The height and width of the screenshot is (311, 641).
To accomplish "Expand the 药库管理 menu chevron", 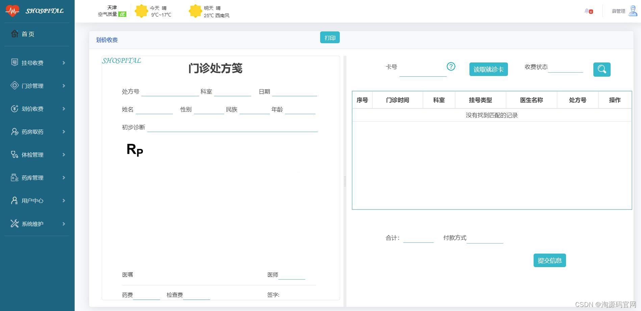I will (x=64, y=178).
